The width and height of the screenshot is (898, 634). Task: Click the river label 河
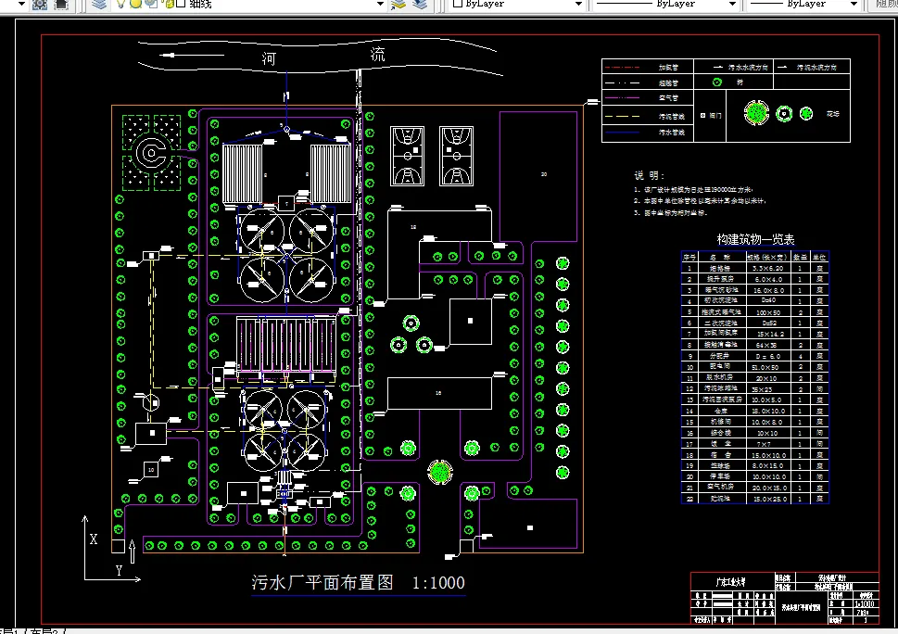tap(269, 58)
